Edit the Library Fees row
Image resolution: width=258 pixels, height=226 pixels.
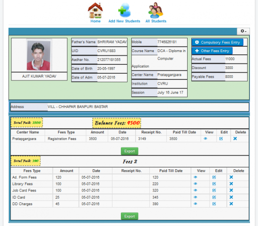[214, 184]
